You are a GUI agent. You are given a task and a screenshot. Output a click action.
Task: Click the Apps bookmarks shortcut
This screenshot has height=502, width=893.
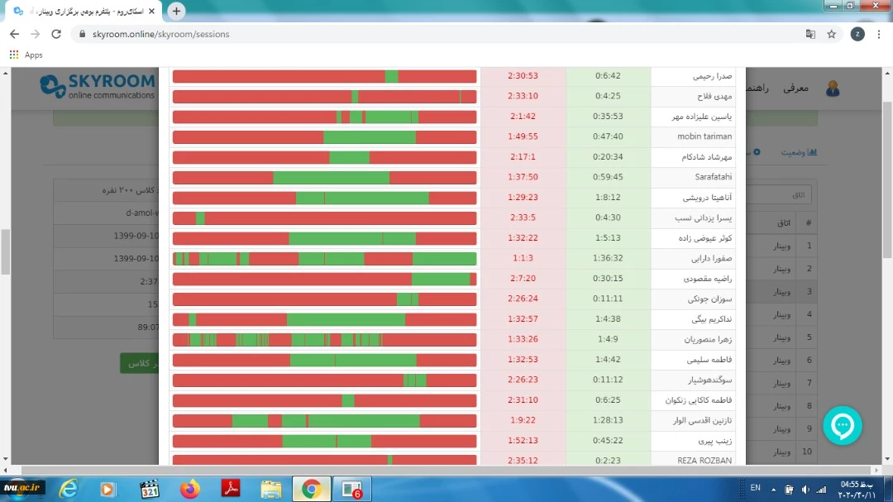pos(26,55)
